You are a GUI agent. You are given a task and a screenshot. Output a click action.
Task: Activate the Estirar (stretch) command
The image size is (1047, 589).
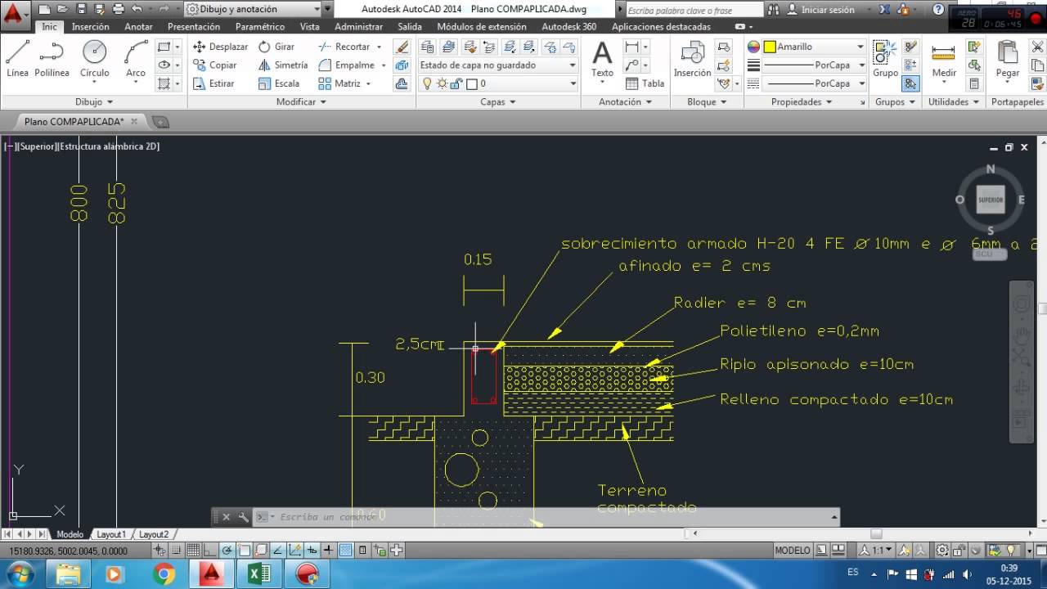point(213,83)
